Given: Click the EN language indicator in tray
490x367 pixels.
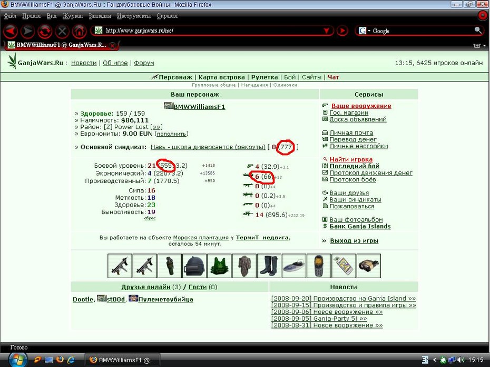Looking at the screenshot, I should (425, 360).
